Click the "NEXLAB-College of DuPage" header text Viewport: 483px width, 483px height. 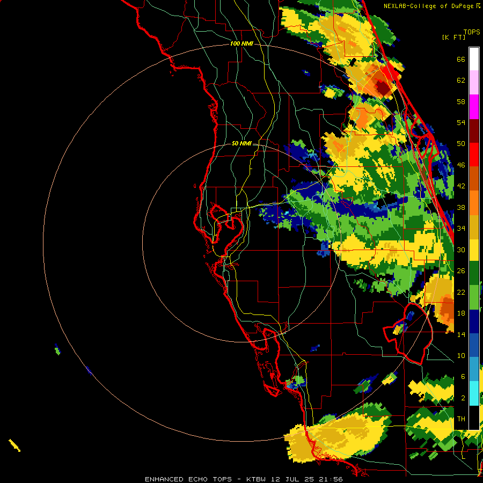click(428, 6)
